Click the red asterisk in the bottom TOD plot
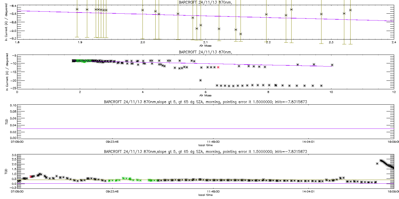399x199 pixels. (31, 177)
